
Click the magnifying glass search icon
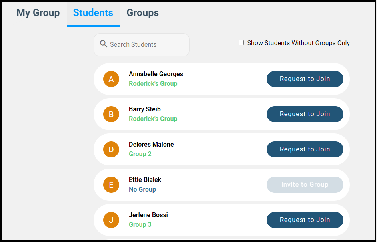click(103, 44)
